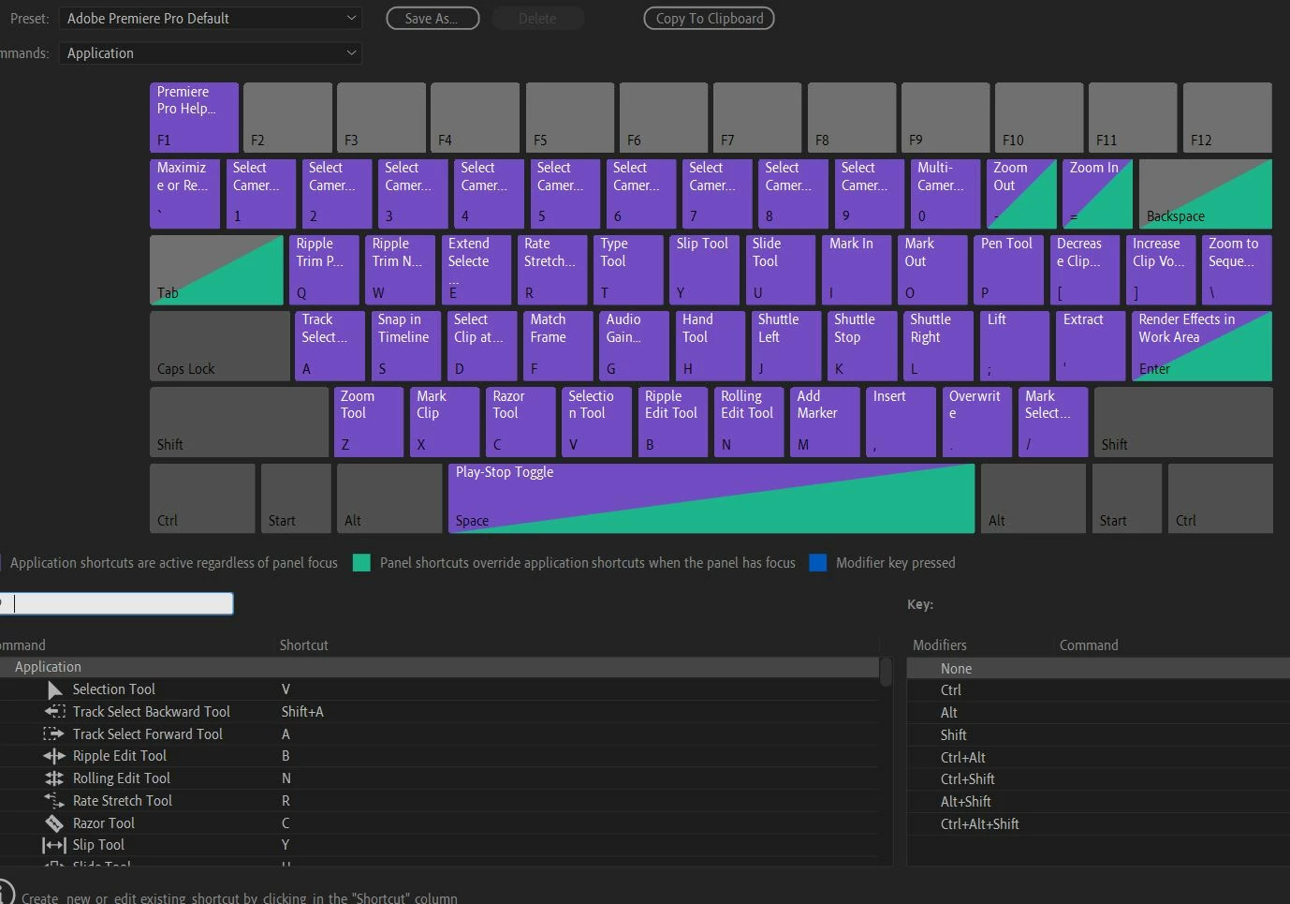The height and width of the screenshot is (904, 1290).
Task: Click the H Hand Tool key
Action: [x=710, y=346]
